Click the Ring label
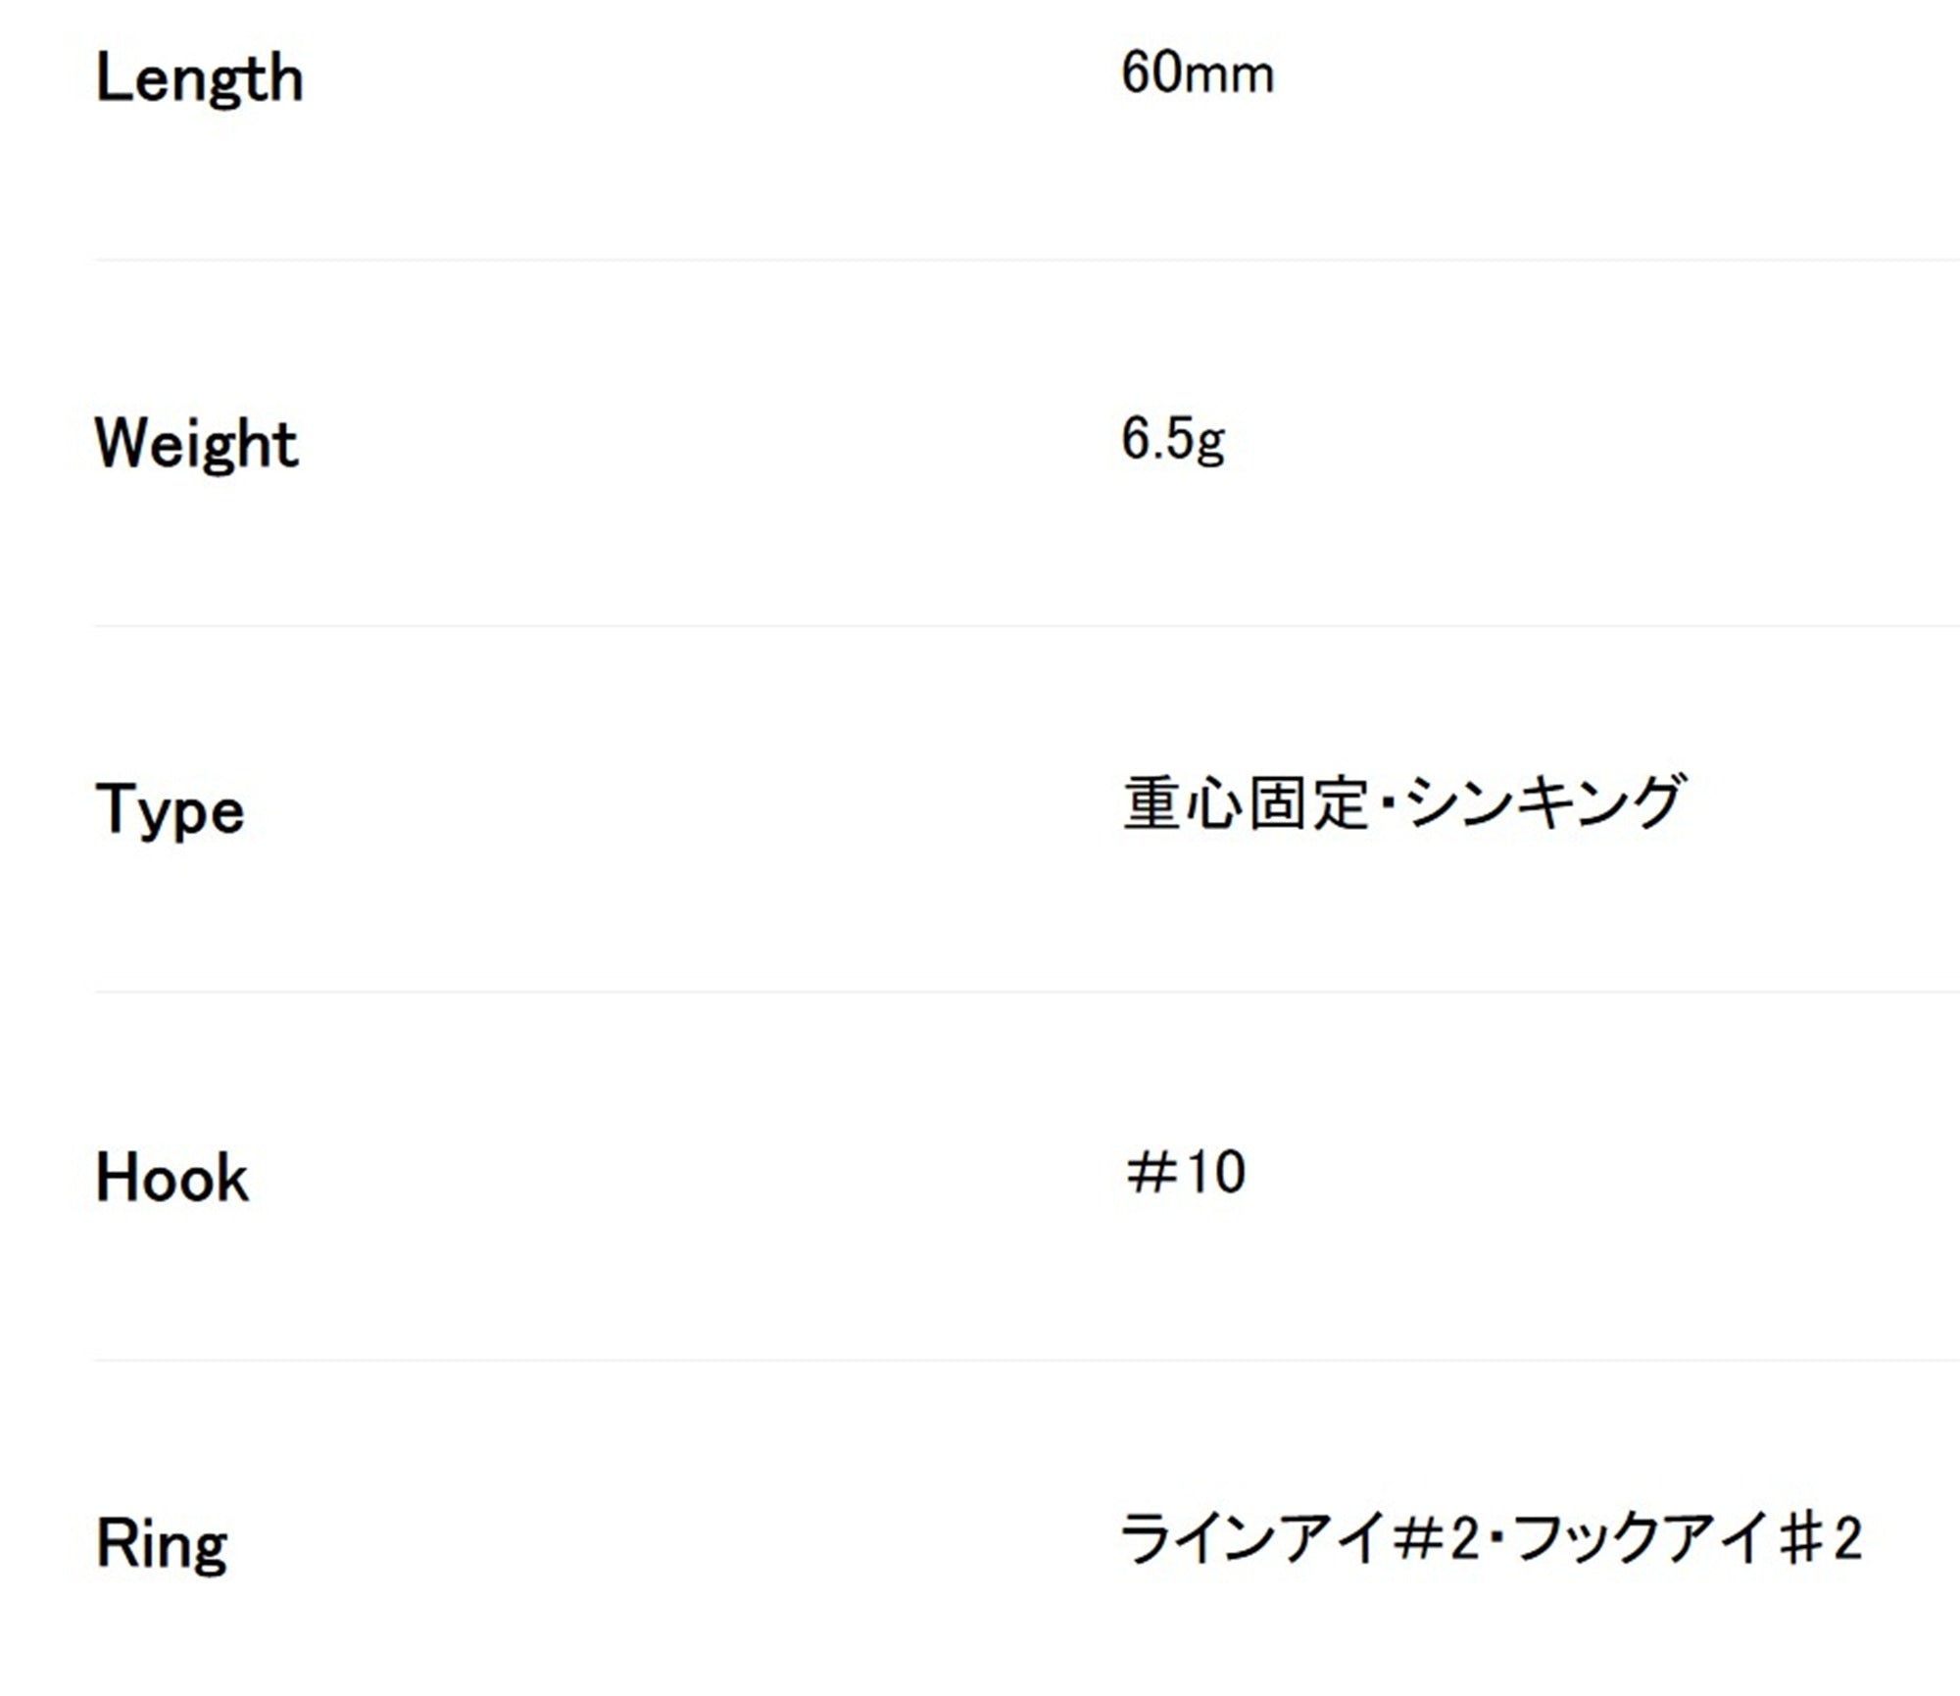Viewport: 1960px width, 1696px height. pos(162,1545)
